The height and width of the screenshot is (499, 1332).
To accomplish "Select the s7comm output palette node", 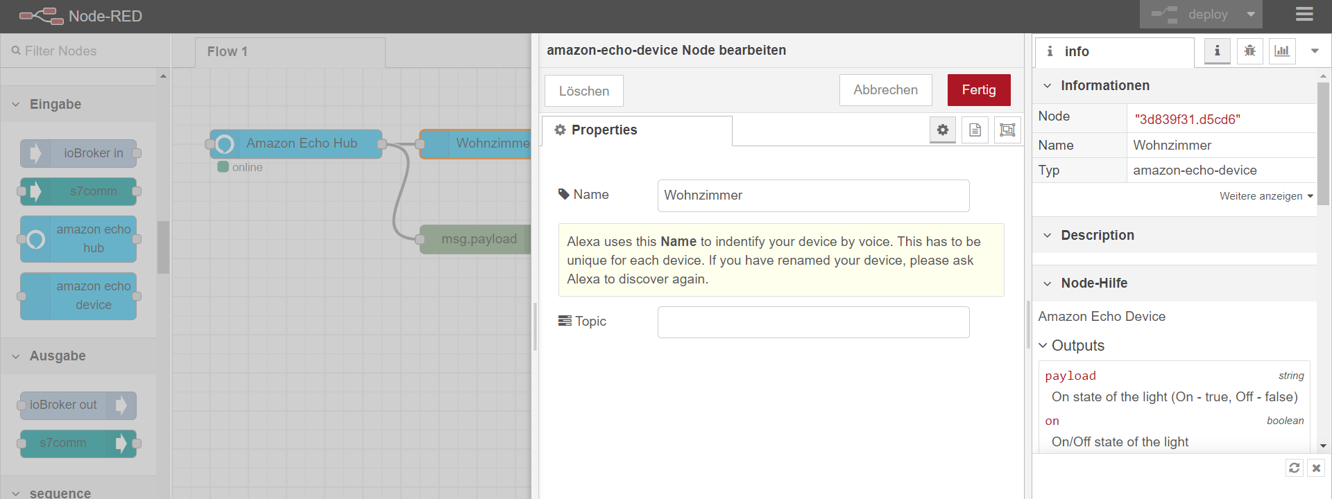I will coord(78,443).
